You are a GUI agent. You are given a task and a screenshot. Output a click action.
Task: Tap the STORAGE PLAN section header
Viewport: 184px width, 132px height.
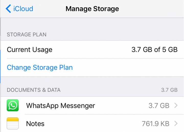27,34
